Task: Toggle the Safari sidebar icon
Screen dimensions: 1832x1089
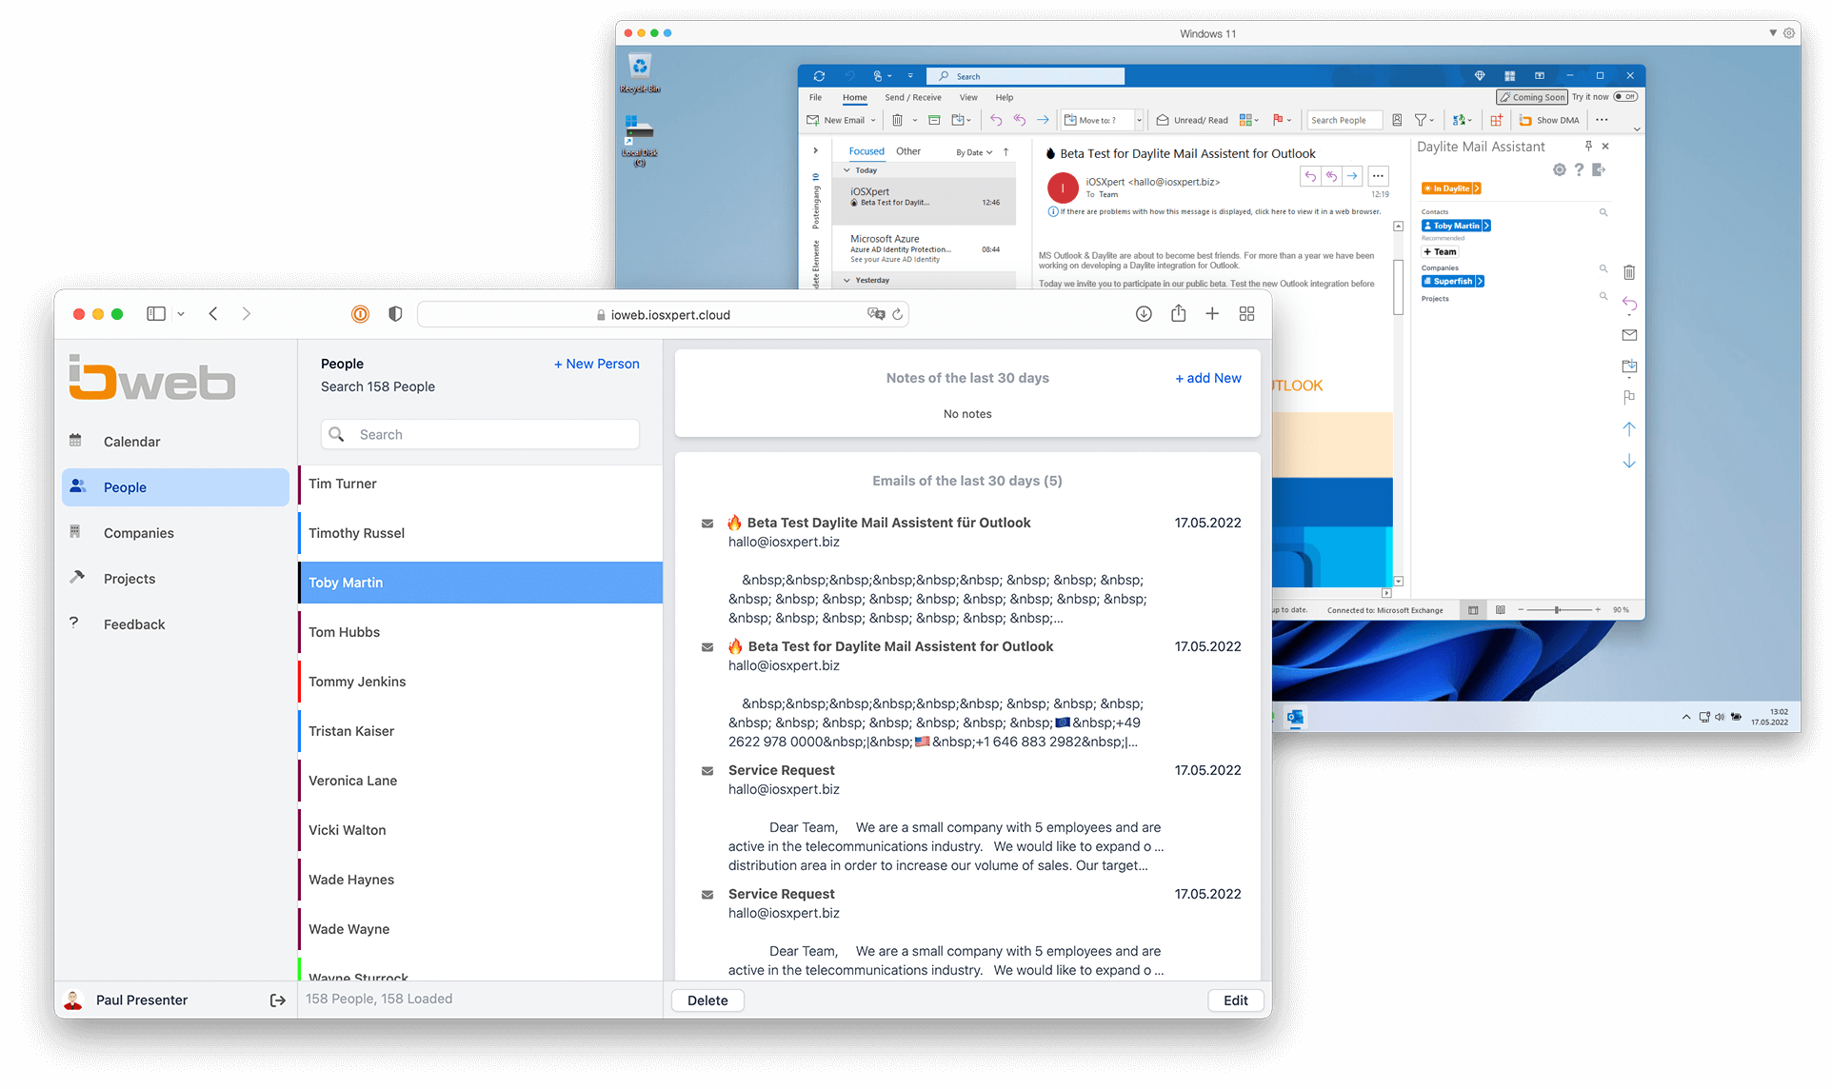Action: 156,314
